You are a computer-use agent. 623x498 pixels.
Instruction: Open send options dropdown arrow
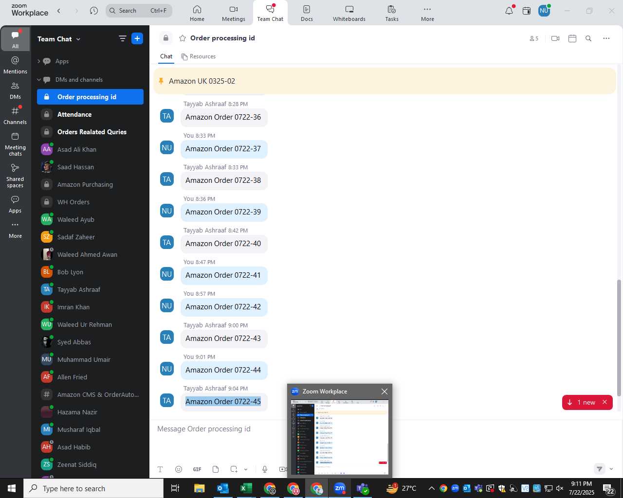[x=611, y=469]
